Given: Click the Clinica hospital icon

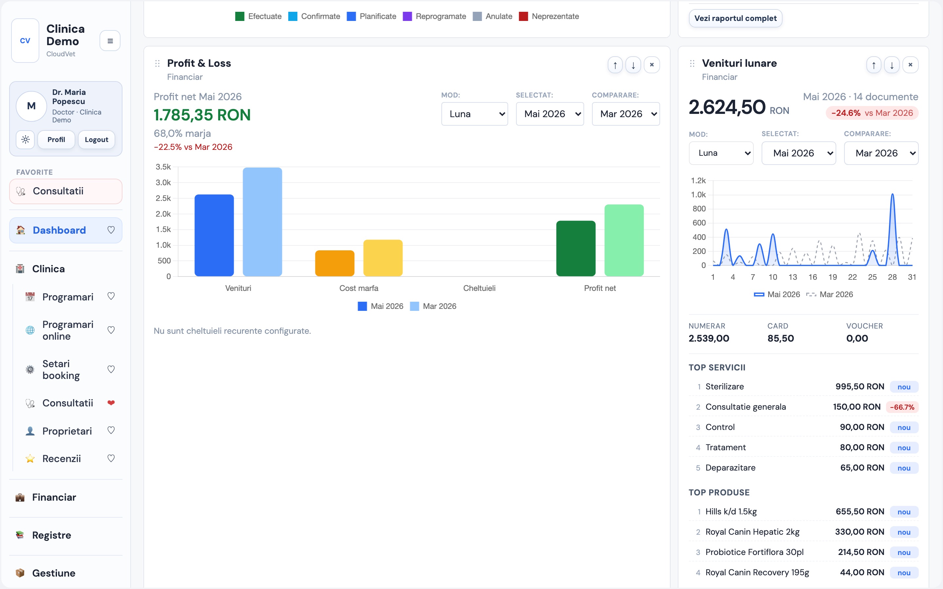Looking at the screenshot, I should (x=20, y=269).
